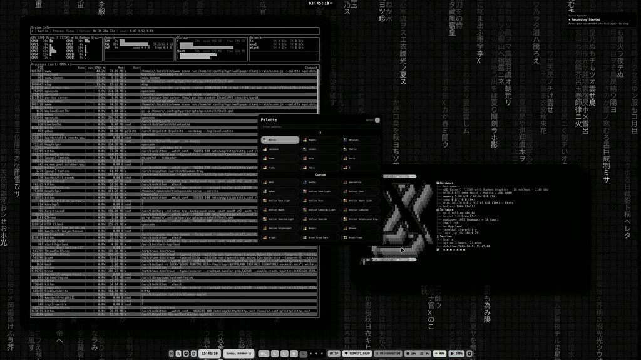The height and width of the screenshot is (360, 641).
Task: Click the Custom section heading in Palette
Action: point(320,175)
